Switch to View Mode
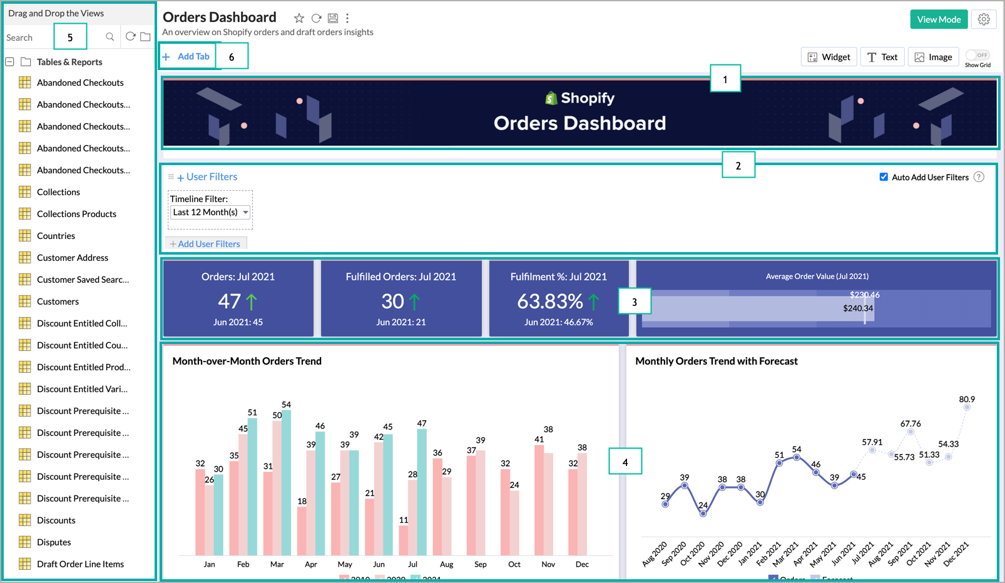The width and height of the screenshot is (1005, 583). pos(939,19)
